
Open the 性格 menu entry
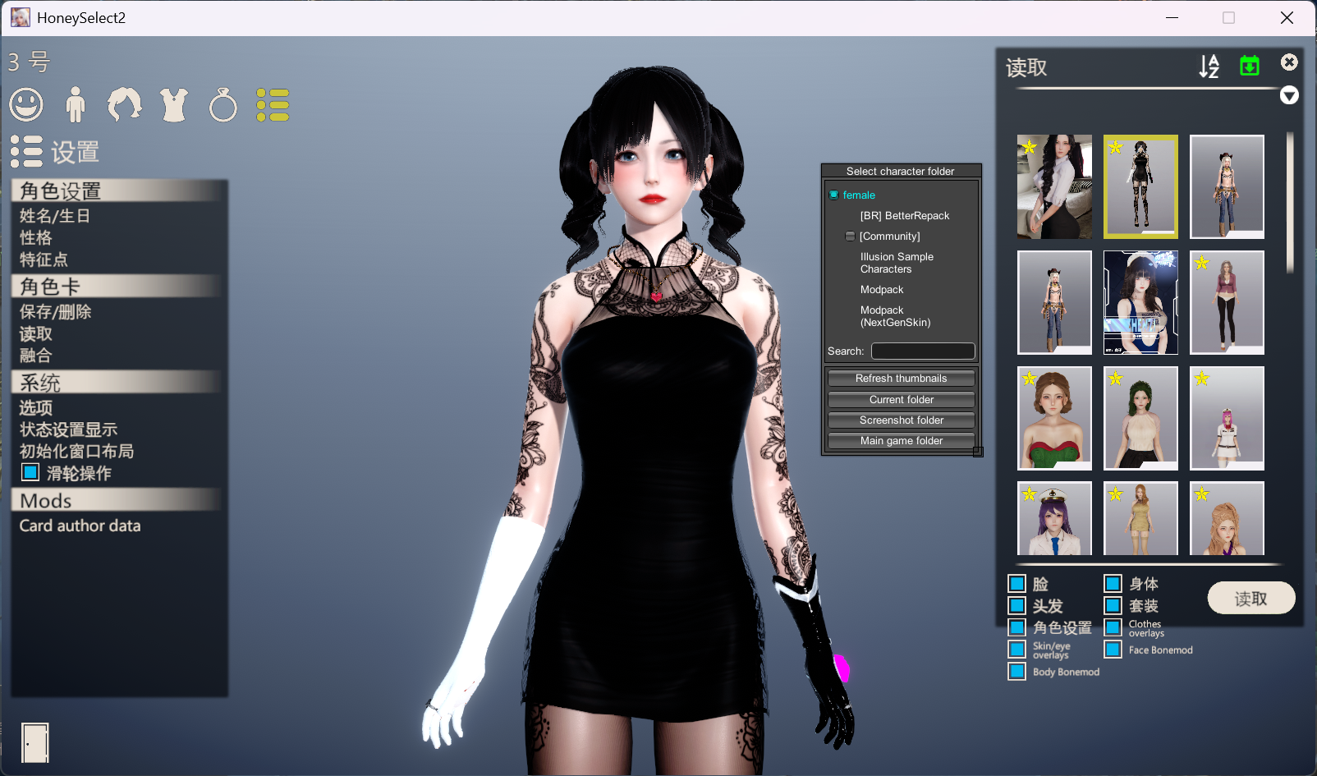36,238
